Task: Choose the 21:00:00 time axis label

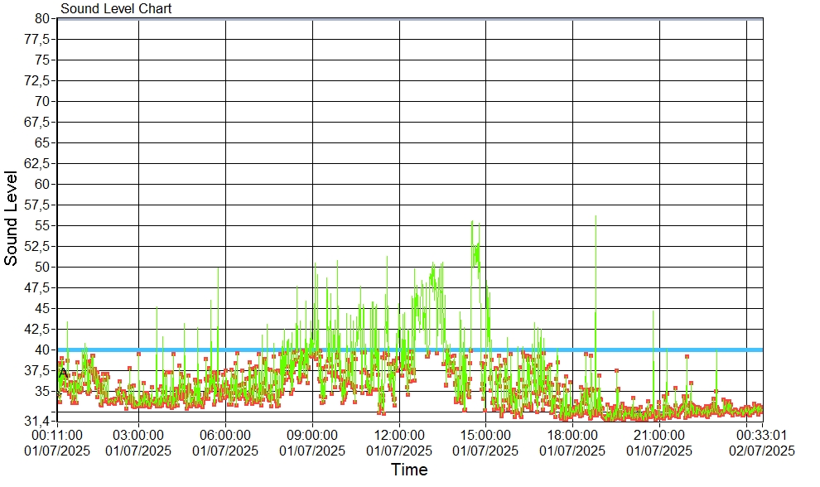Action: (x=659, y=434)
